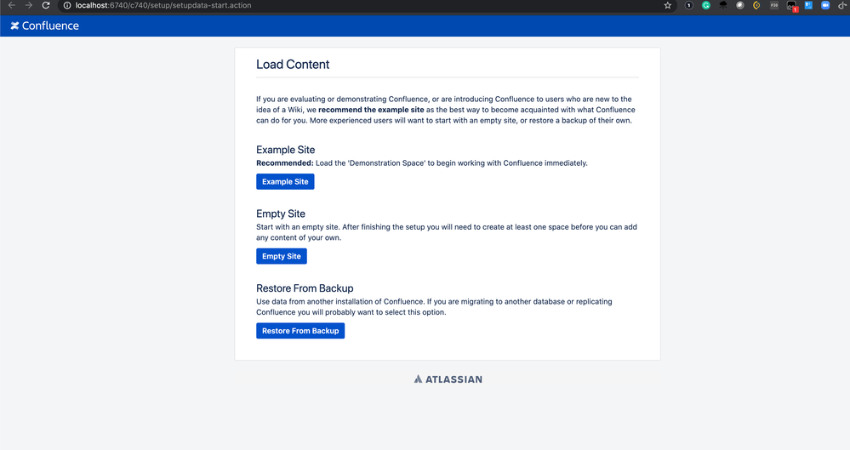
Task: Open the Zoom camera extension icon
Action: point(825,5)
